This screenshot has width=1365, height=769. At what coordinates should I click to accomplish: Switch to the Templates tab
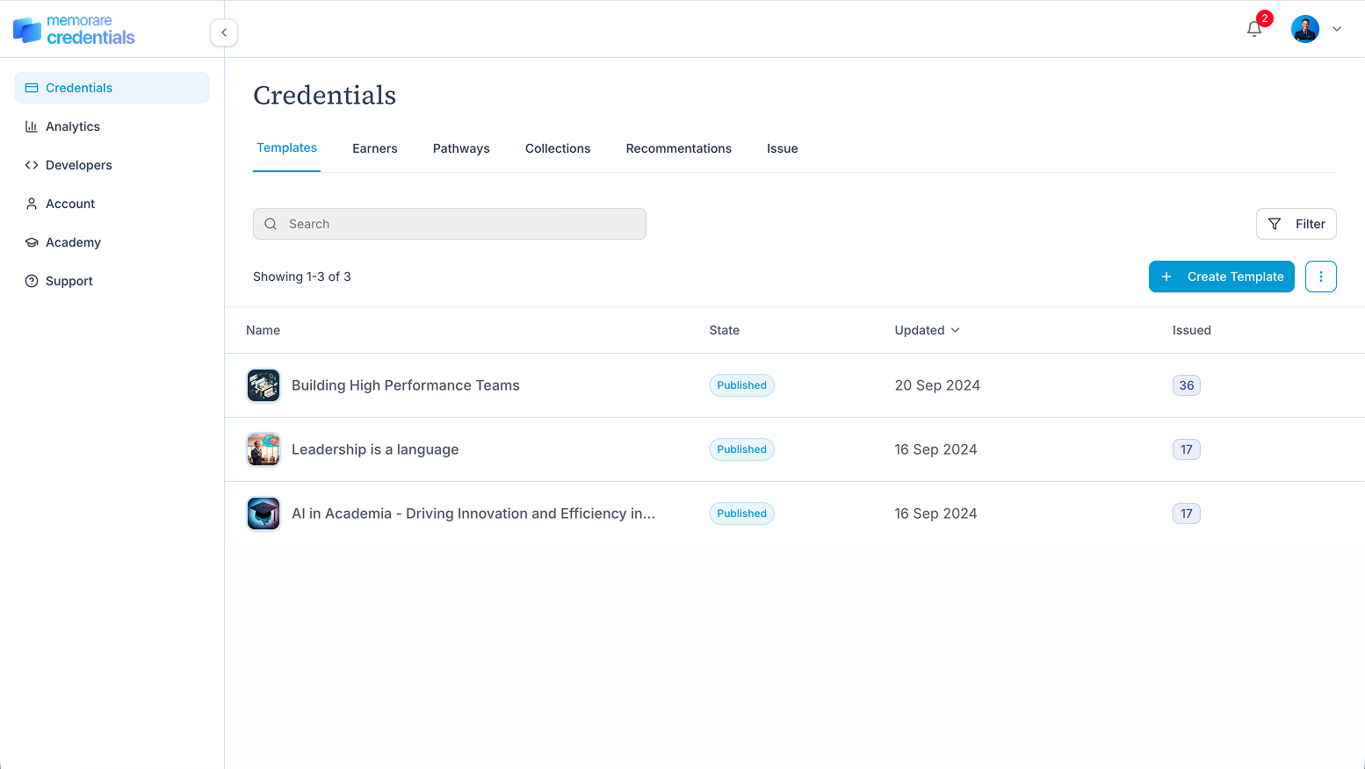pos(286,148)
